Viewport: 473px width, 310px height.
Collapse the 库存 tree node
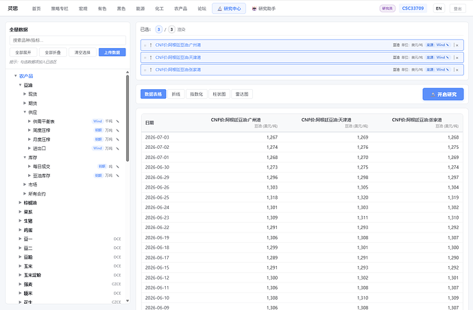tap(25, 157)
